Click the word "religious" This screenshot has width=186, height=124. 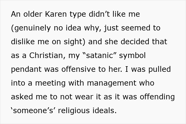[x=74, y=111]
